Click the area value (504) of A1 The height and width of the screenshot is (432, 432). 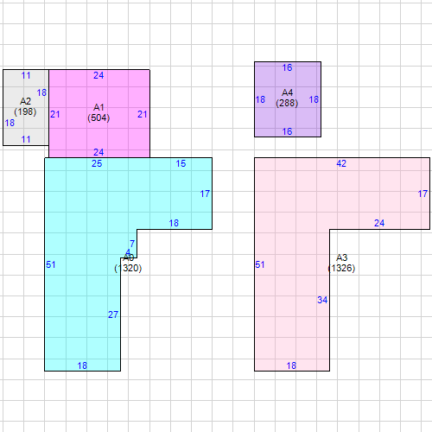click(x=98, y=118)
